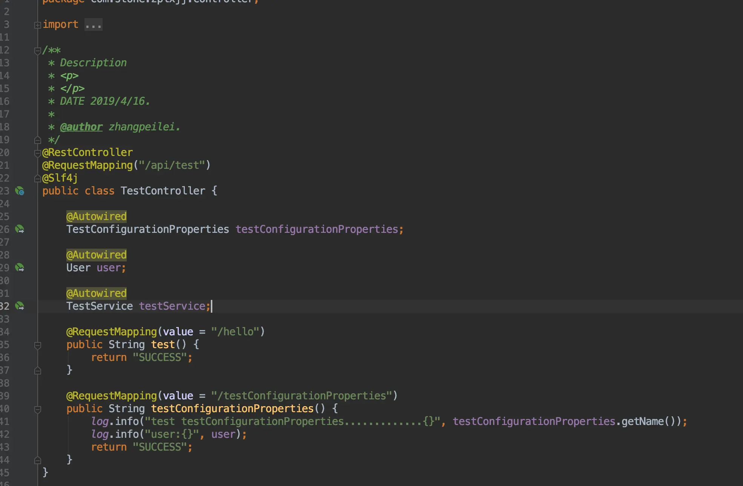Expand the folded import statements marker

pos(37,25)
